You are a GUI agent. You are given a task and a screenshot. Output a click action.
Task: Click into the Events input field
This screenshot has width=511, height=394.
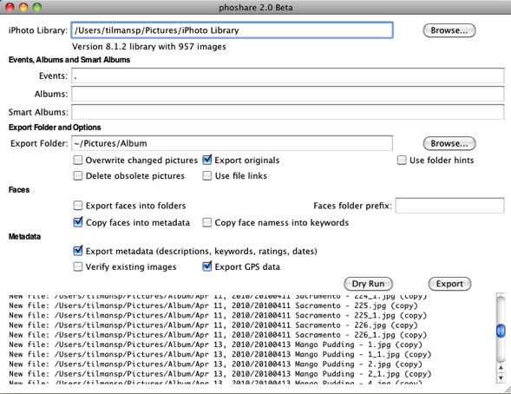click(x=288, y=76)
